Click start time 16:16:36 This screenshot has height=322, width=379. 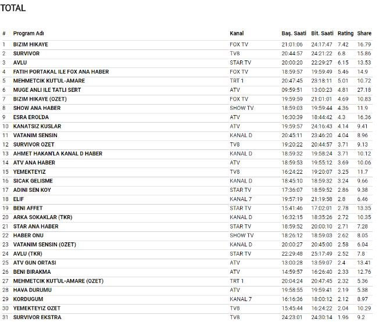(x=292, y=299)
